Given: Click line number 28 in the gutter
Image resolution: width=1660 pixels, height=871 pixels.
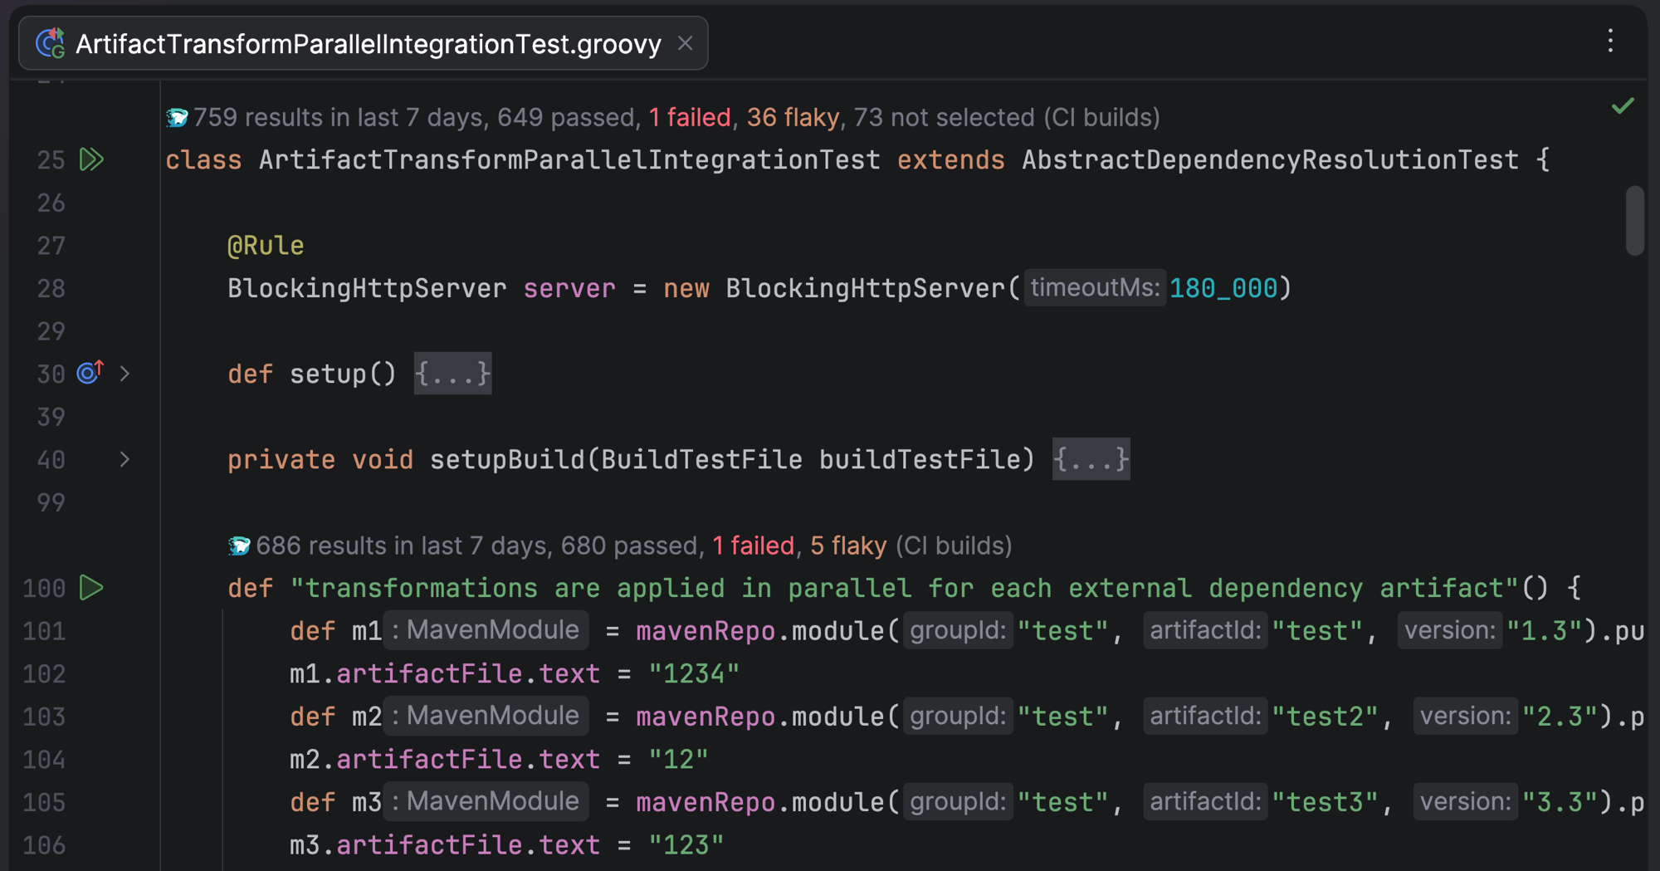Looking at the screenshot, I should 51,288.
